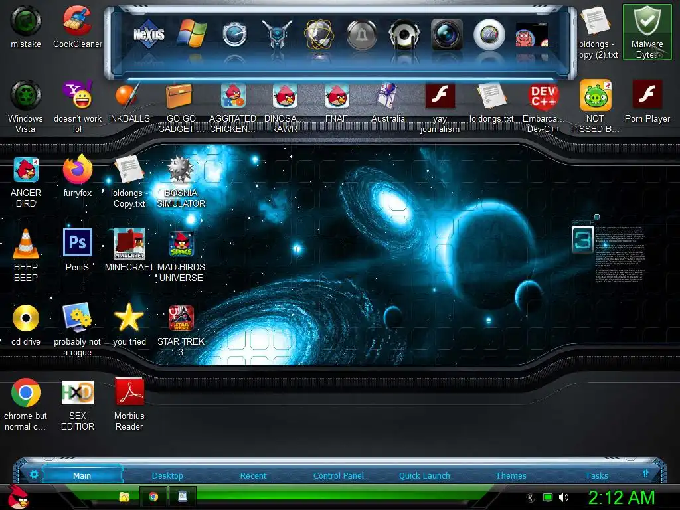Click the headphones dock icon
This screenshot has height=510, width=680.
(x=404, y=35)
